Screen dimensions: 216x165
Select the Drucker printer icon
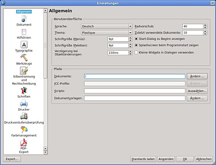(x=24, y=104)
